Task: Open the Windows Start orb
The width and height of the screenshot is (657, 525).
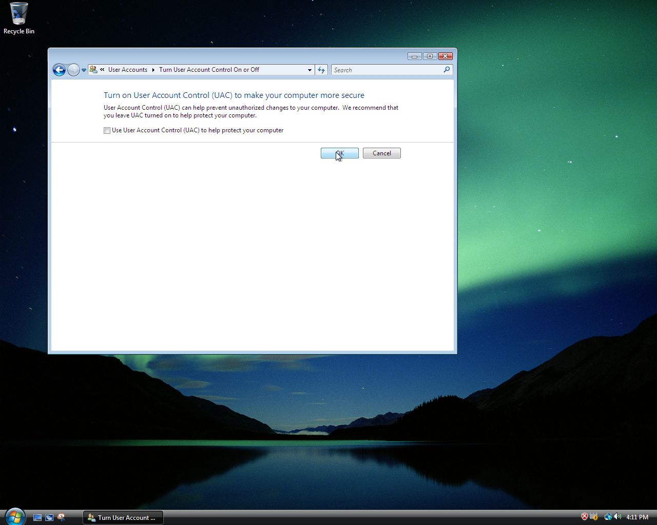Action: pos(15,517)
